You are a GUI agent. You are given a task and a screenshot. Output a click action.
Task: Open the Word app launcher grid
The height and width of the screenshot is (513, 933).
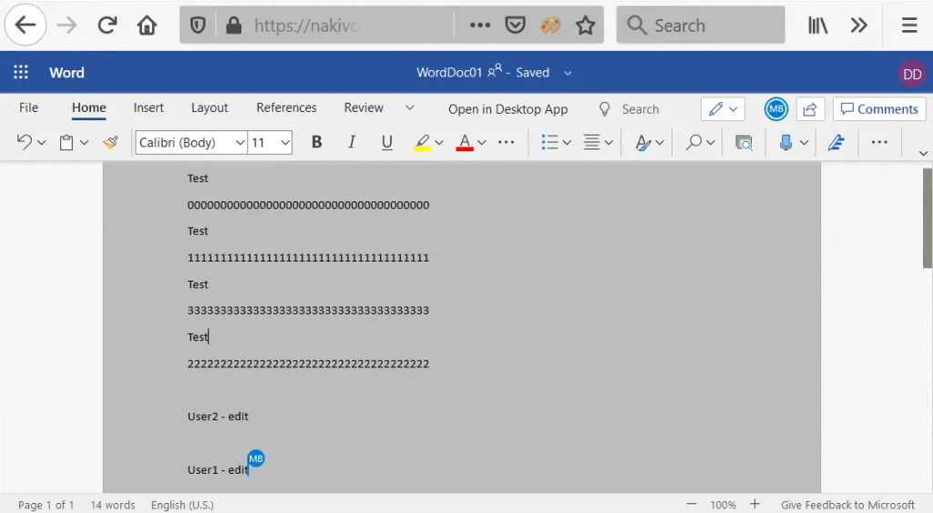(21, 73)
